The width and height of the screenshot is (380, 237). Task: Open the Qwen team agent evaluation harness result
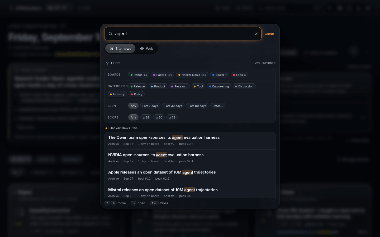pyautogui.click(x=190, y=141)
